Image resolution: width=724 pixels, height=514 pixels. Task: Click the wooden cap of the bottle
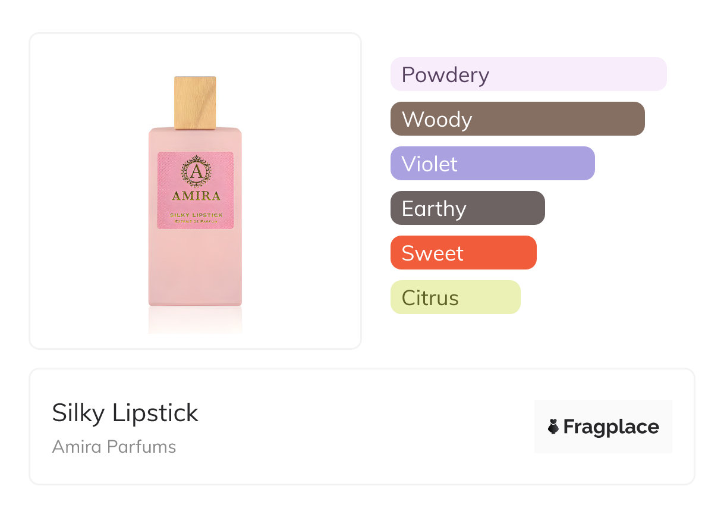tap(195, 102)
